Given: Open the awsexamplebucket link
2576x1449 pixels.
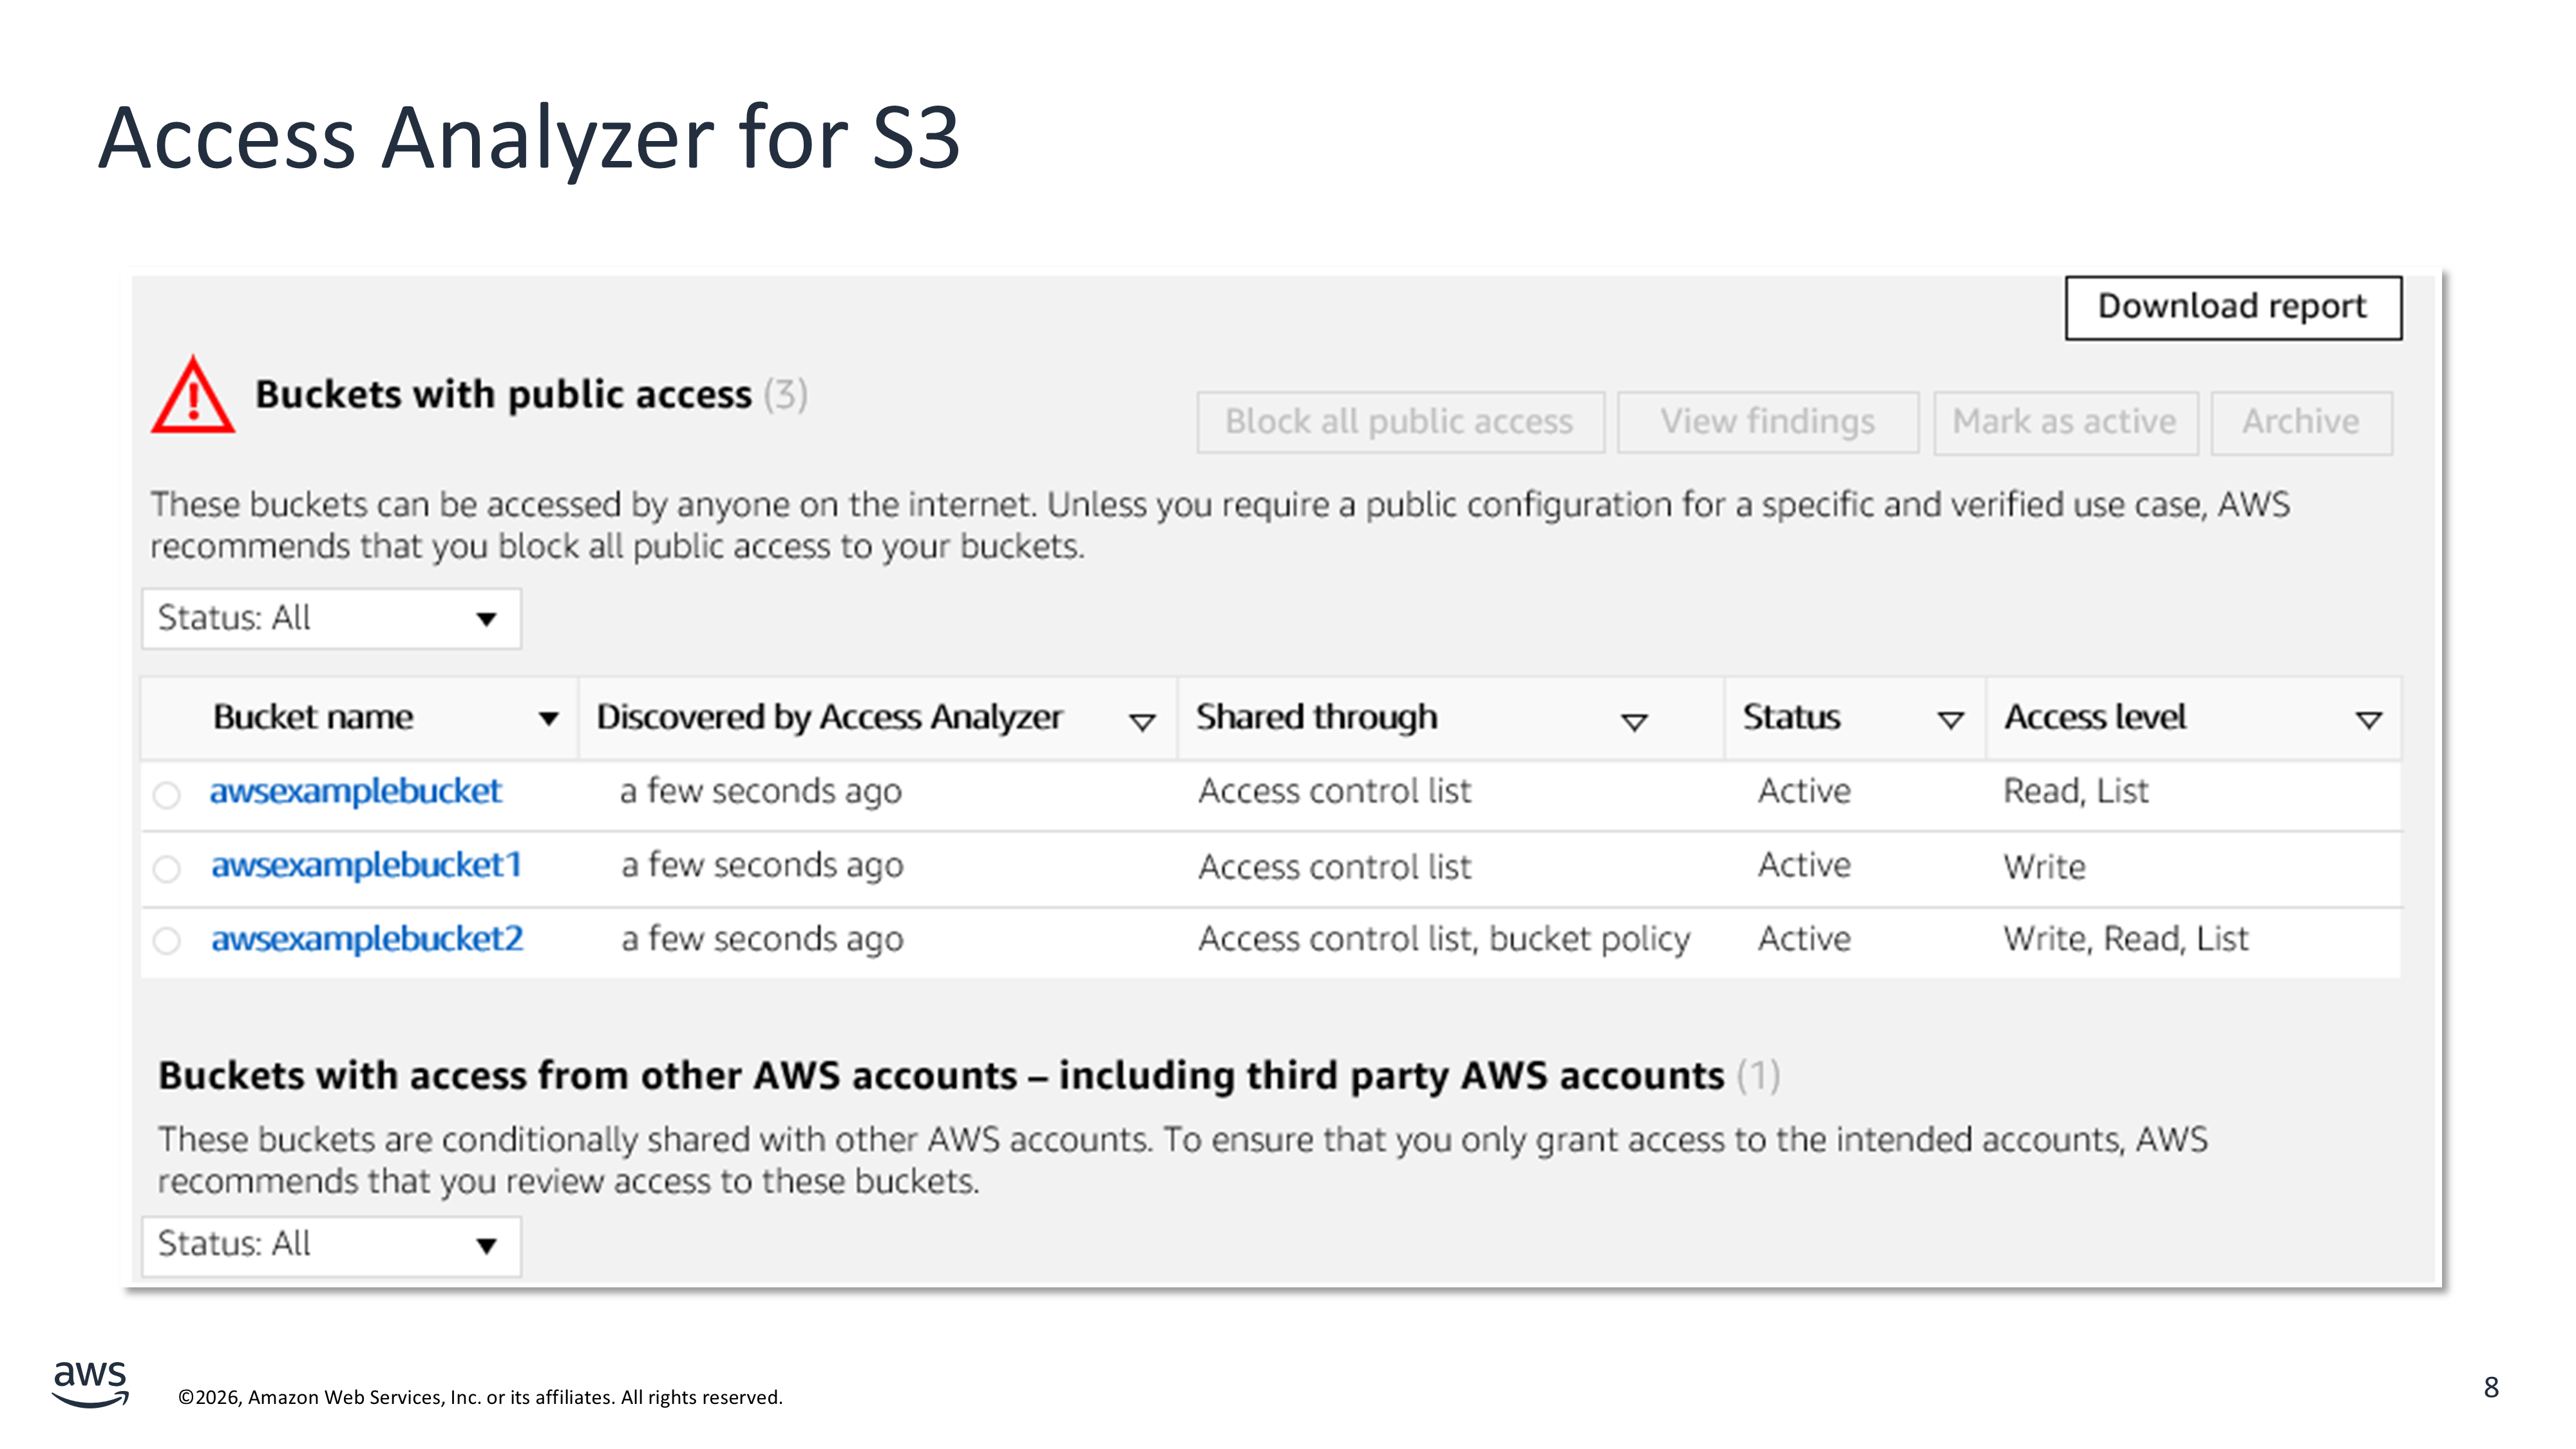Looking at the screenshot, I should point(355,792).
